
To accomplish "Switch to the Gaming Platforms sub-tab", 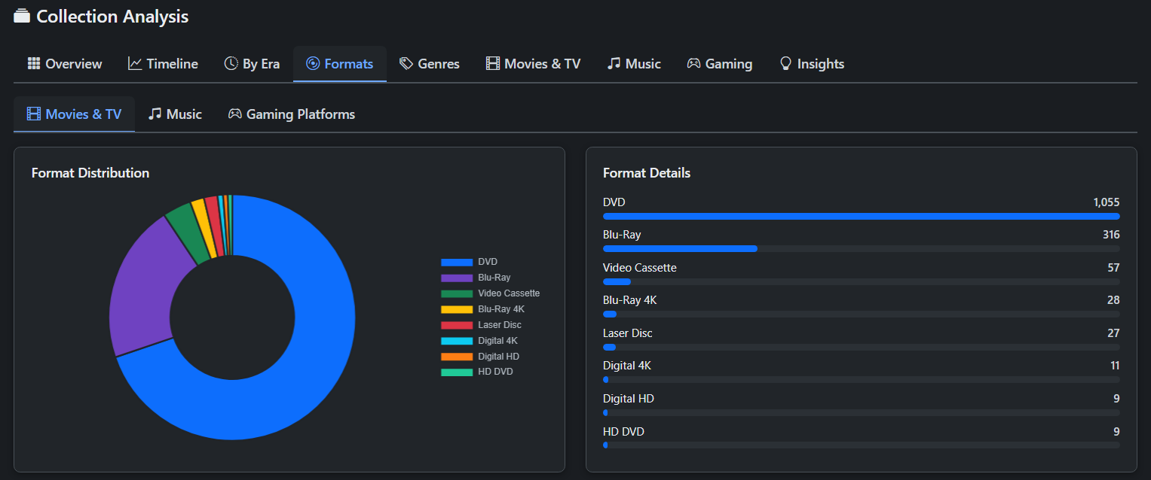I will [x=292, y=114].
